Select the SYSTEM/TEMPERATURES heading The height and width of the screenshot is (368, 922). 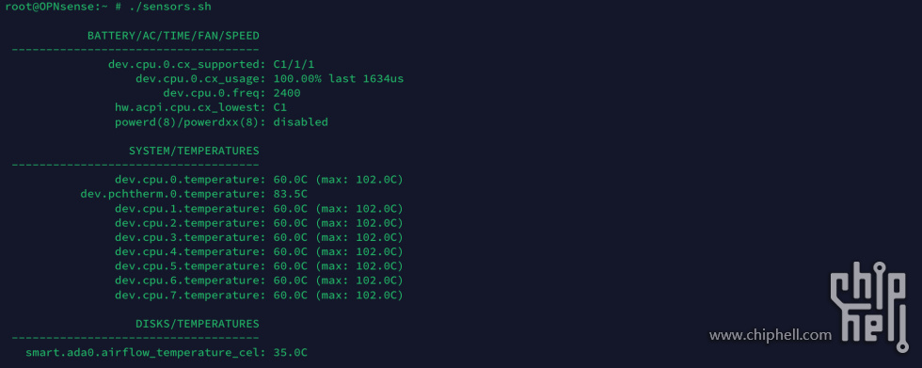point(194,152)
